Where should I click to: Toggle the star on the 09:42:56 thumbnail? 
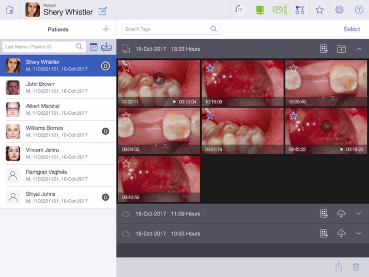(x=126, y=164)
